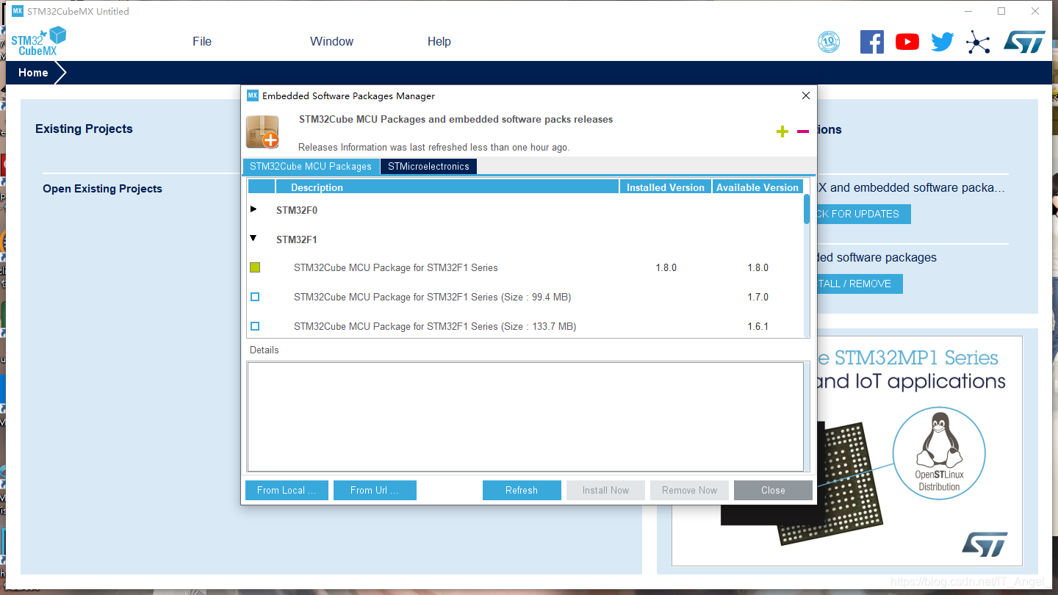Click the Installed Version column header
The width and height of the screenshot is (1058, 595).
click(666, 187)
